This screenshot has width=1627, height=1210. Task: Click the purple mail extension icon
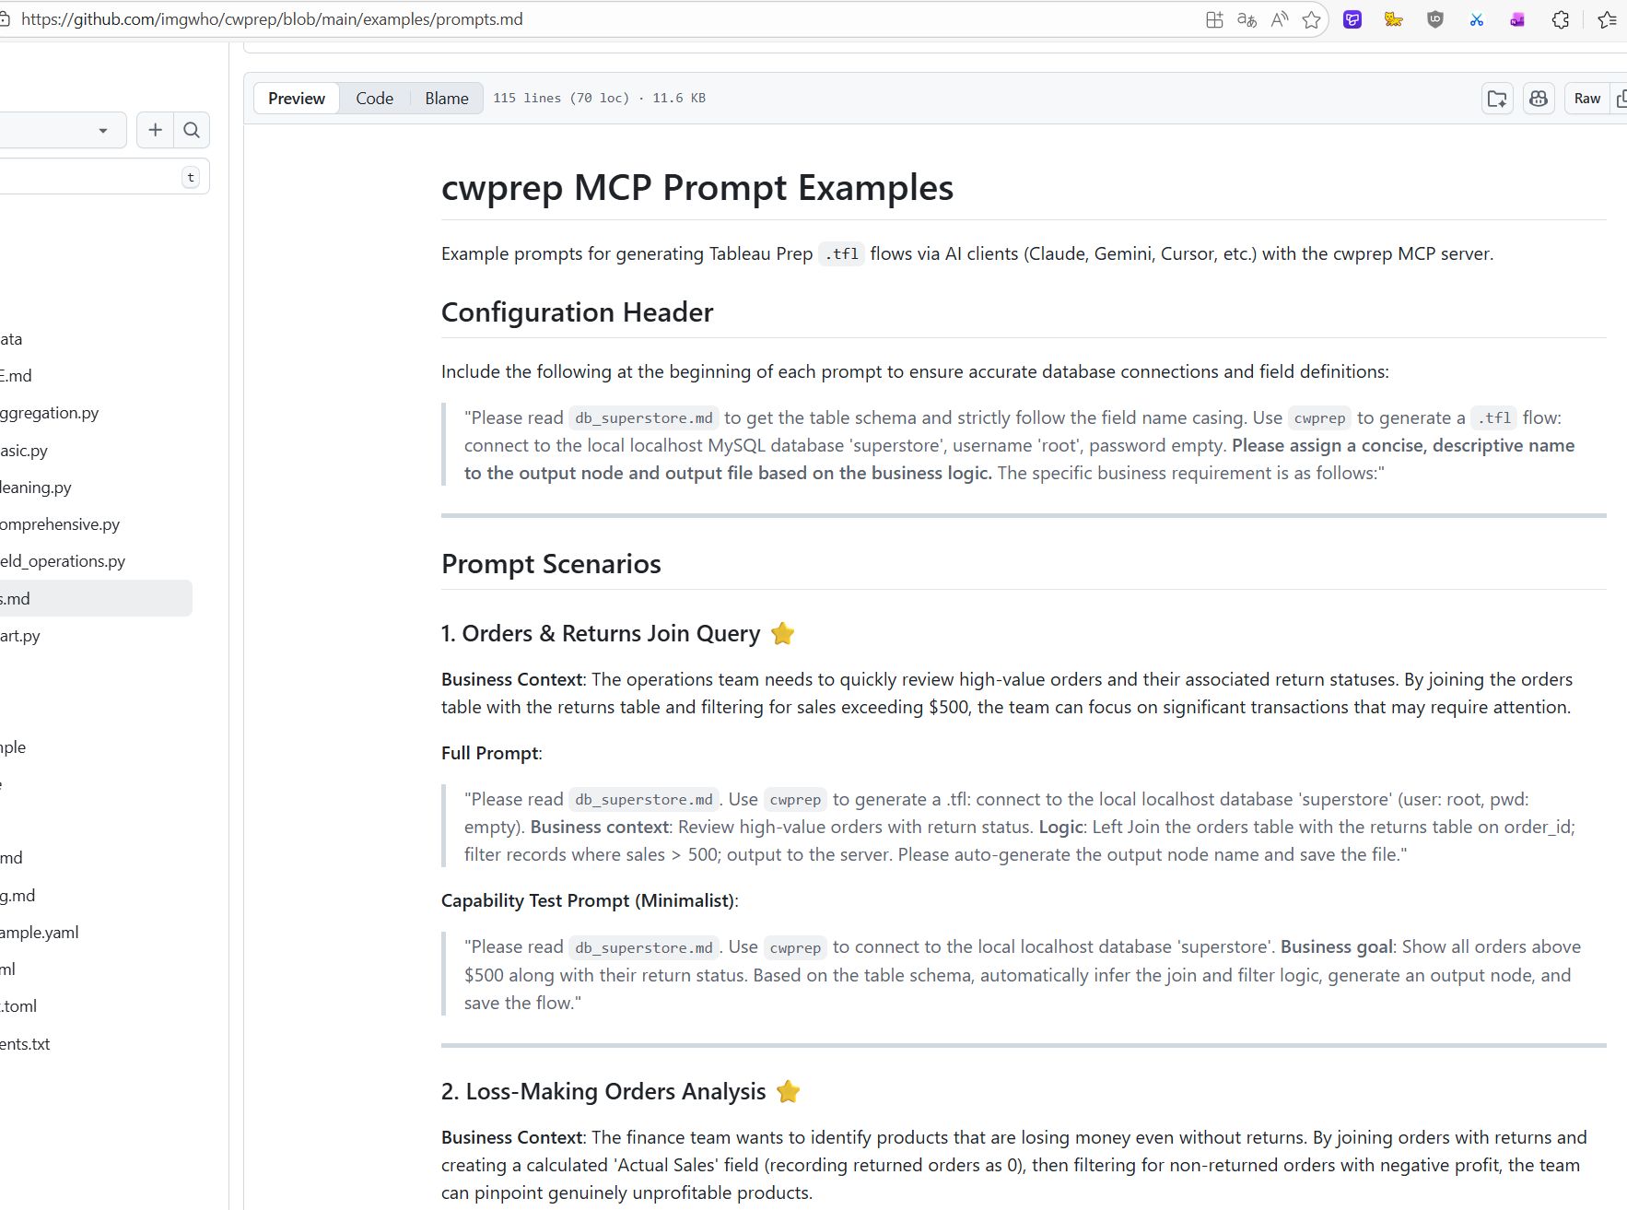[1517, 19]
